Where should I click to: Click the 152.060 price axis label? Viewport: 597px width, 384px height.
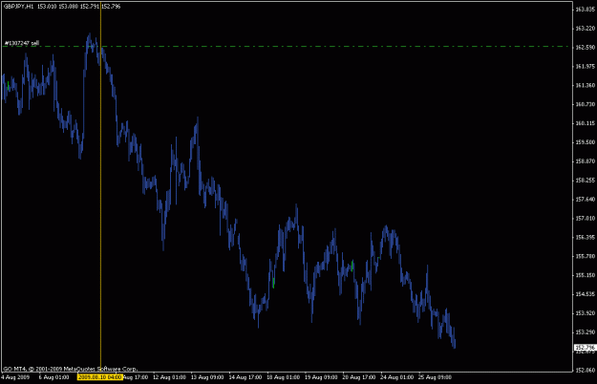585,371
